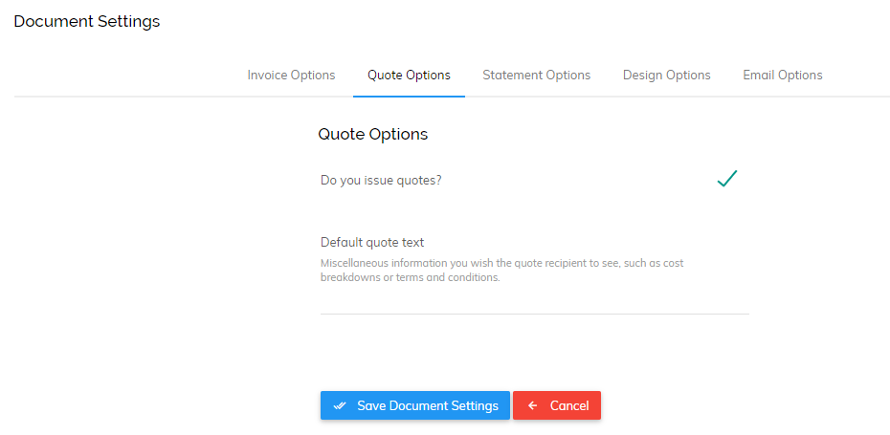Image resolution: width=890 pixels, height=435 pixels.
Task: Click the blue underline beneath Quote Options tab
Action: [x=409, y=97]
